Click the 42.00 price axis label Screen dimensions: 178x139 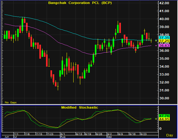(164, 3)
